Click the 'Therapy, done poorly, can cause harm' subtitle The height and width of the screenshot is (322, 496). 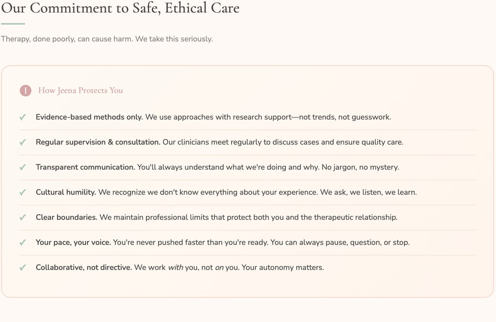point(107,39)
